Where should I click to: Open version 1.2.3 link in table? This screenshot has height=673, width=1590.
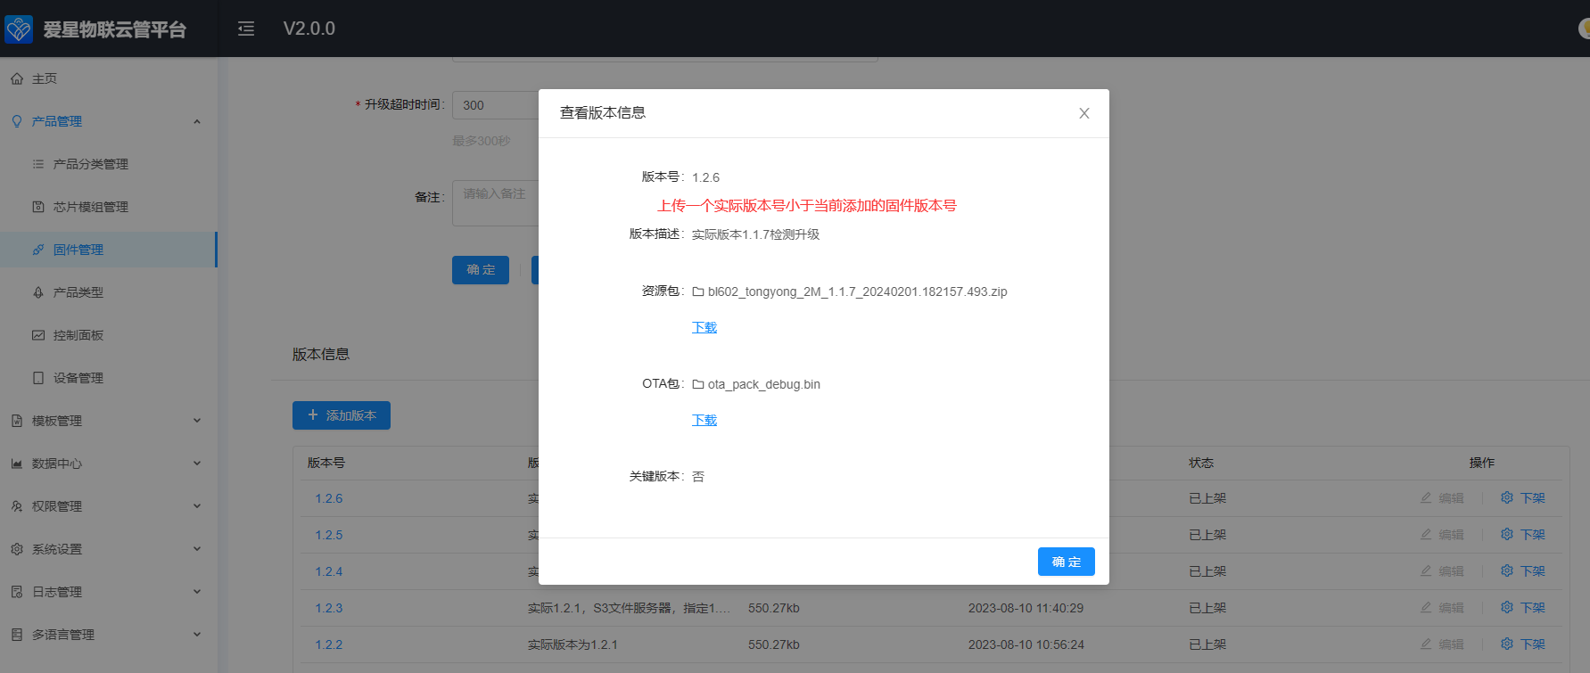tap(329, 608)
